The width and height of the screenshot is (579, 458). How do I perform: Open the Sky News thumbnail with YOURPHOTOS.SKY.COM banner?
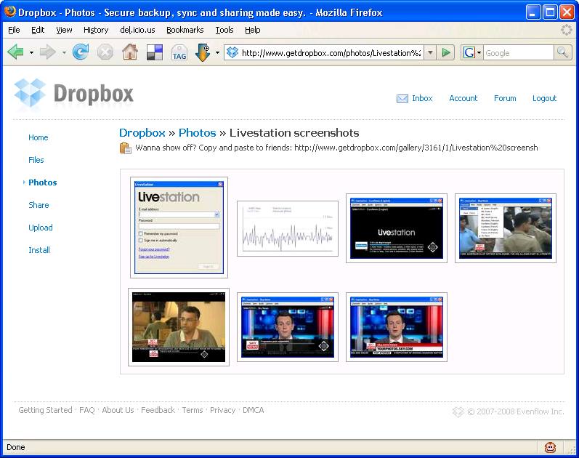tap(397, 327)
